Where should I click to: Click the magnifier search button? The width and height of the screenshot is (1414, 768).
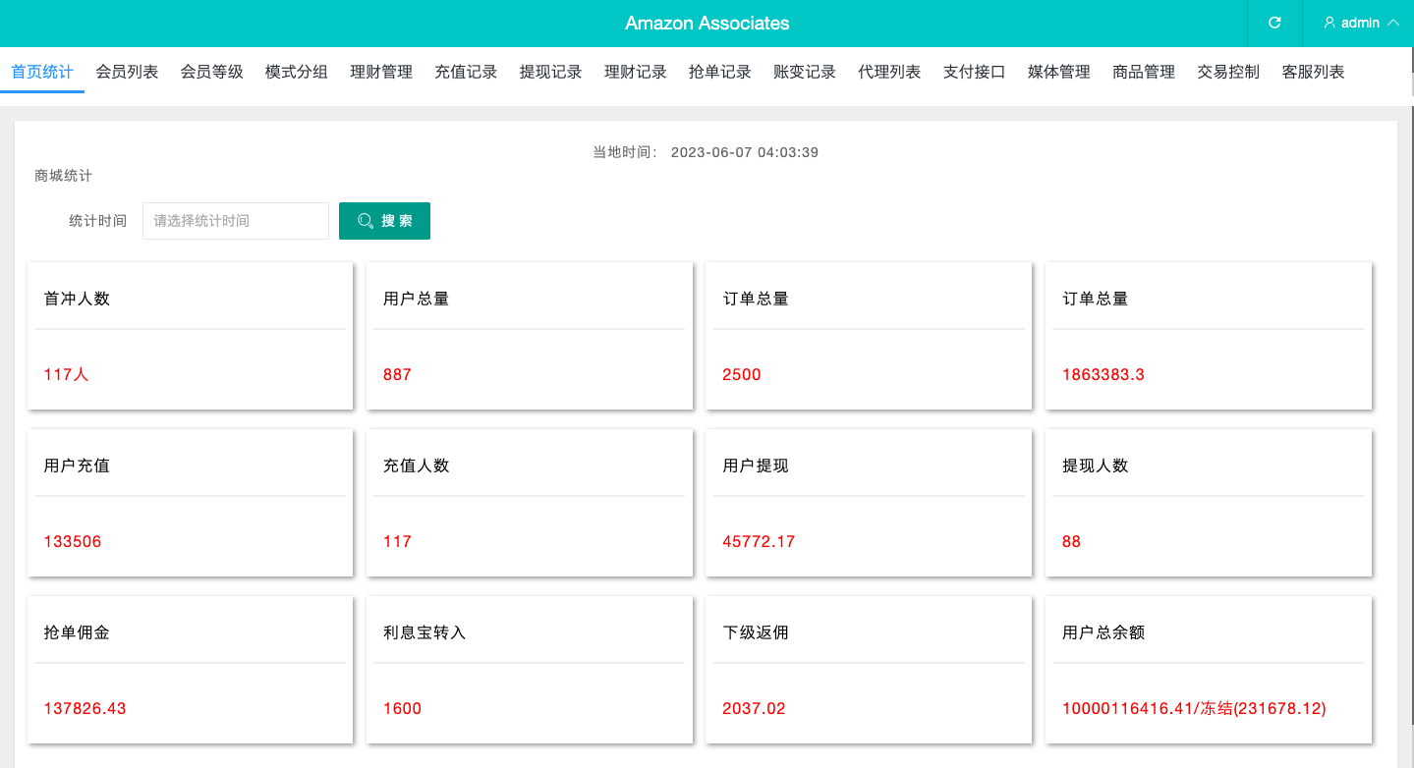pyautogui.click(x=384, y=221)
